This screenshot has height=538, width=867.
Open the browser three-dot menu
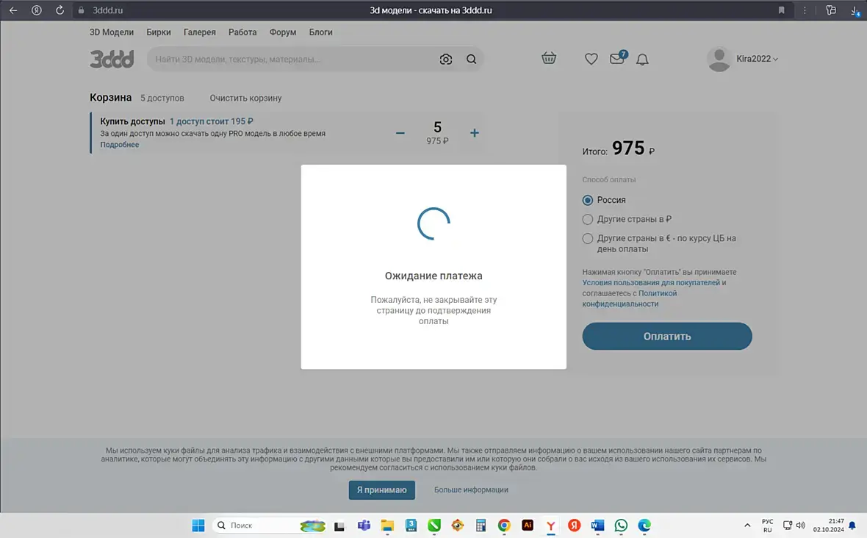pos(805,10)
